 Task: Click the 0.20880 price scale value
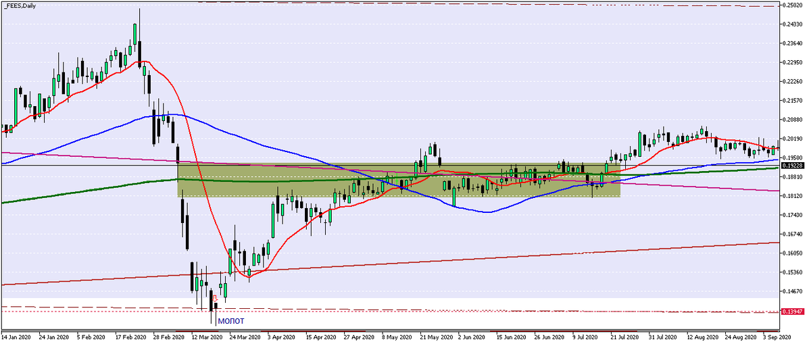793,120
